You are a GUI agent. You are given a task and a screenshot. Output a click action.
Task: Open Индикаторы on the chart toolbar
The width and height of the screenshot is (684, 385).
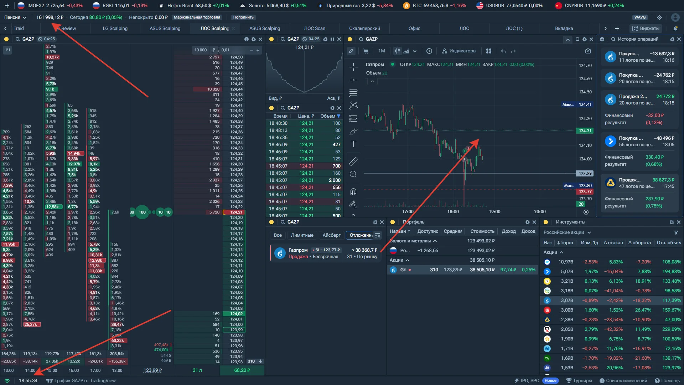[459, 51]
